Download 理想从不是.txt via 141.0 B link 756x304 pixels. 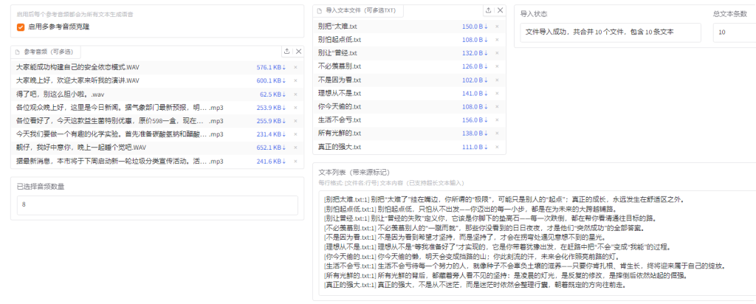(x=475, y=94)
